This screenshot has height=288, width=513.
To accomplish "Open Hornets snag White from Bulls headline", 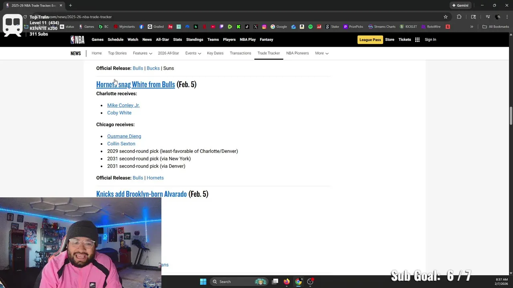I will [x=135, y=84].
